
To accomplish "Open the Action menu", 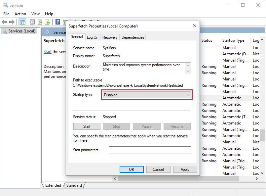I will (x=20, y=14).
